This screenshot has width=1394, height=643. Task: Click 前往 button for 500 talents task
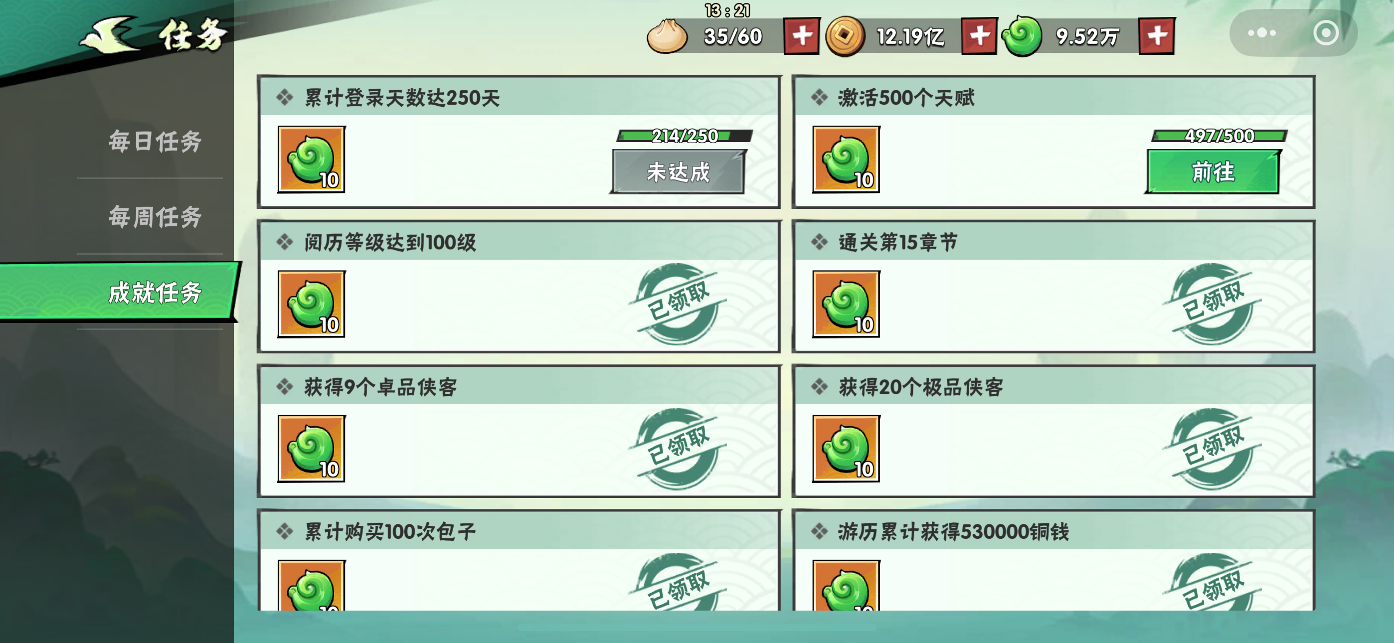[x=1213, y=172]
